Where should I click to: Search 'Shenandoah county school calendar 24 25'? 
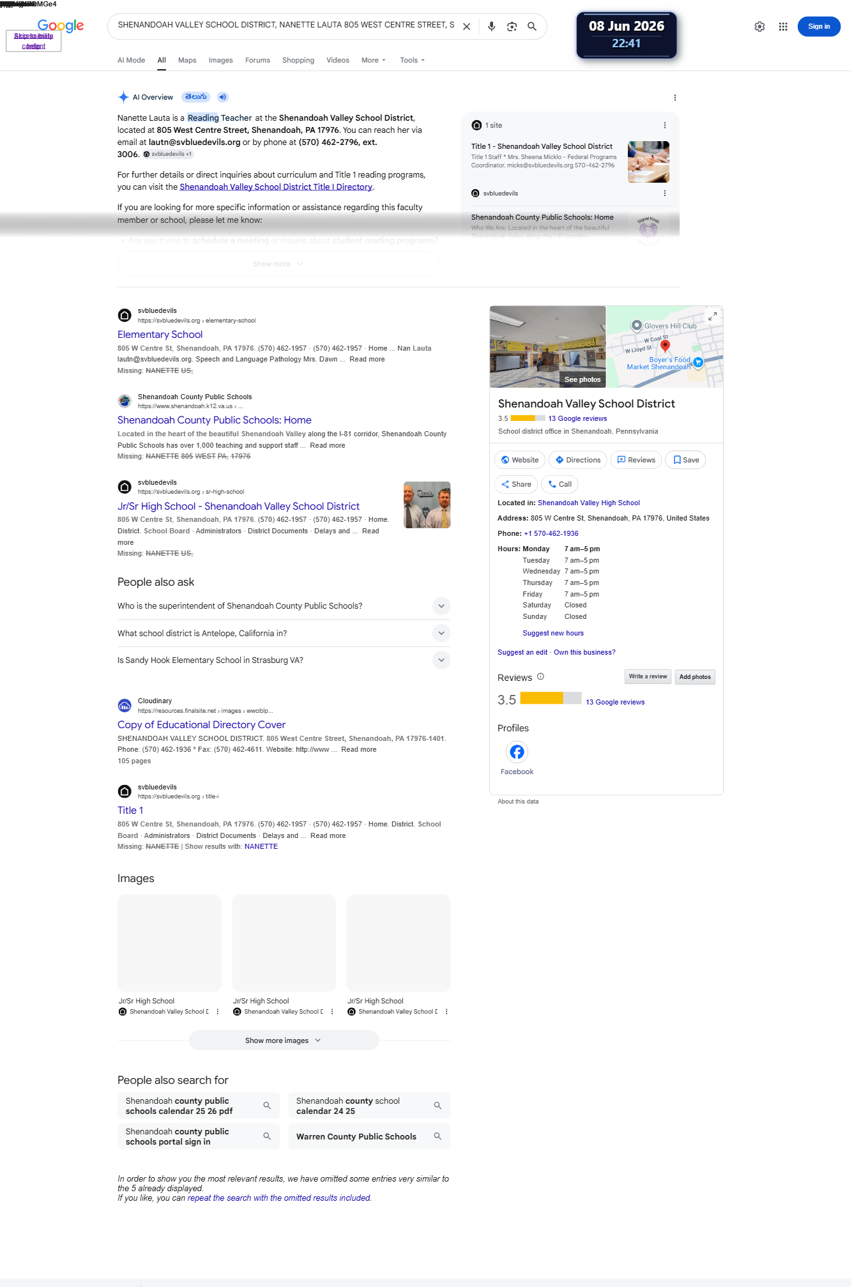[369, 1106]
